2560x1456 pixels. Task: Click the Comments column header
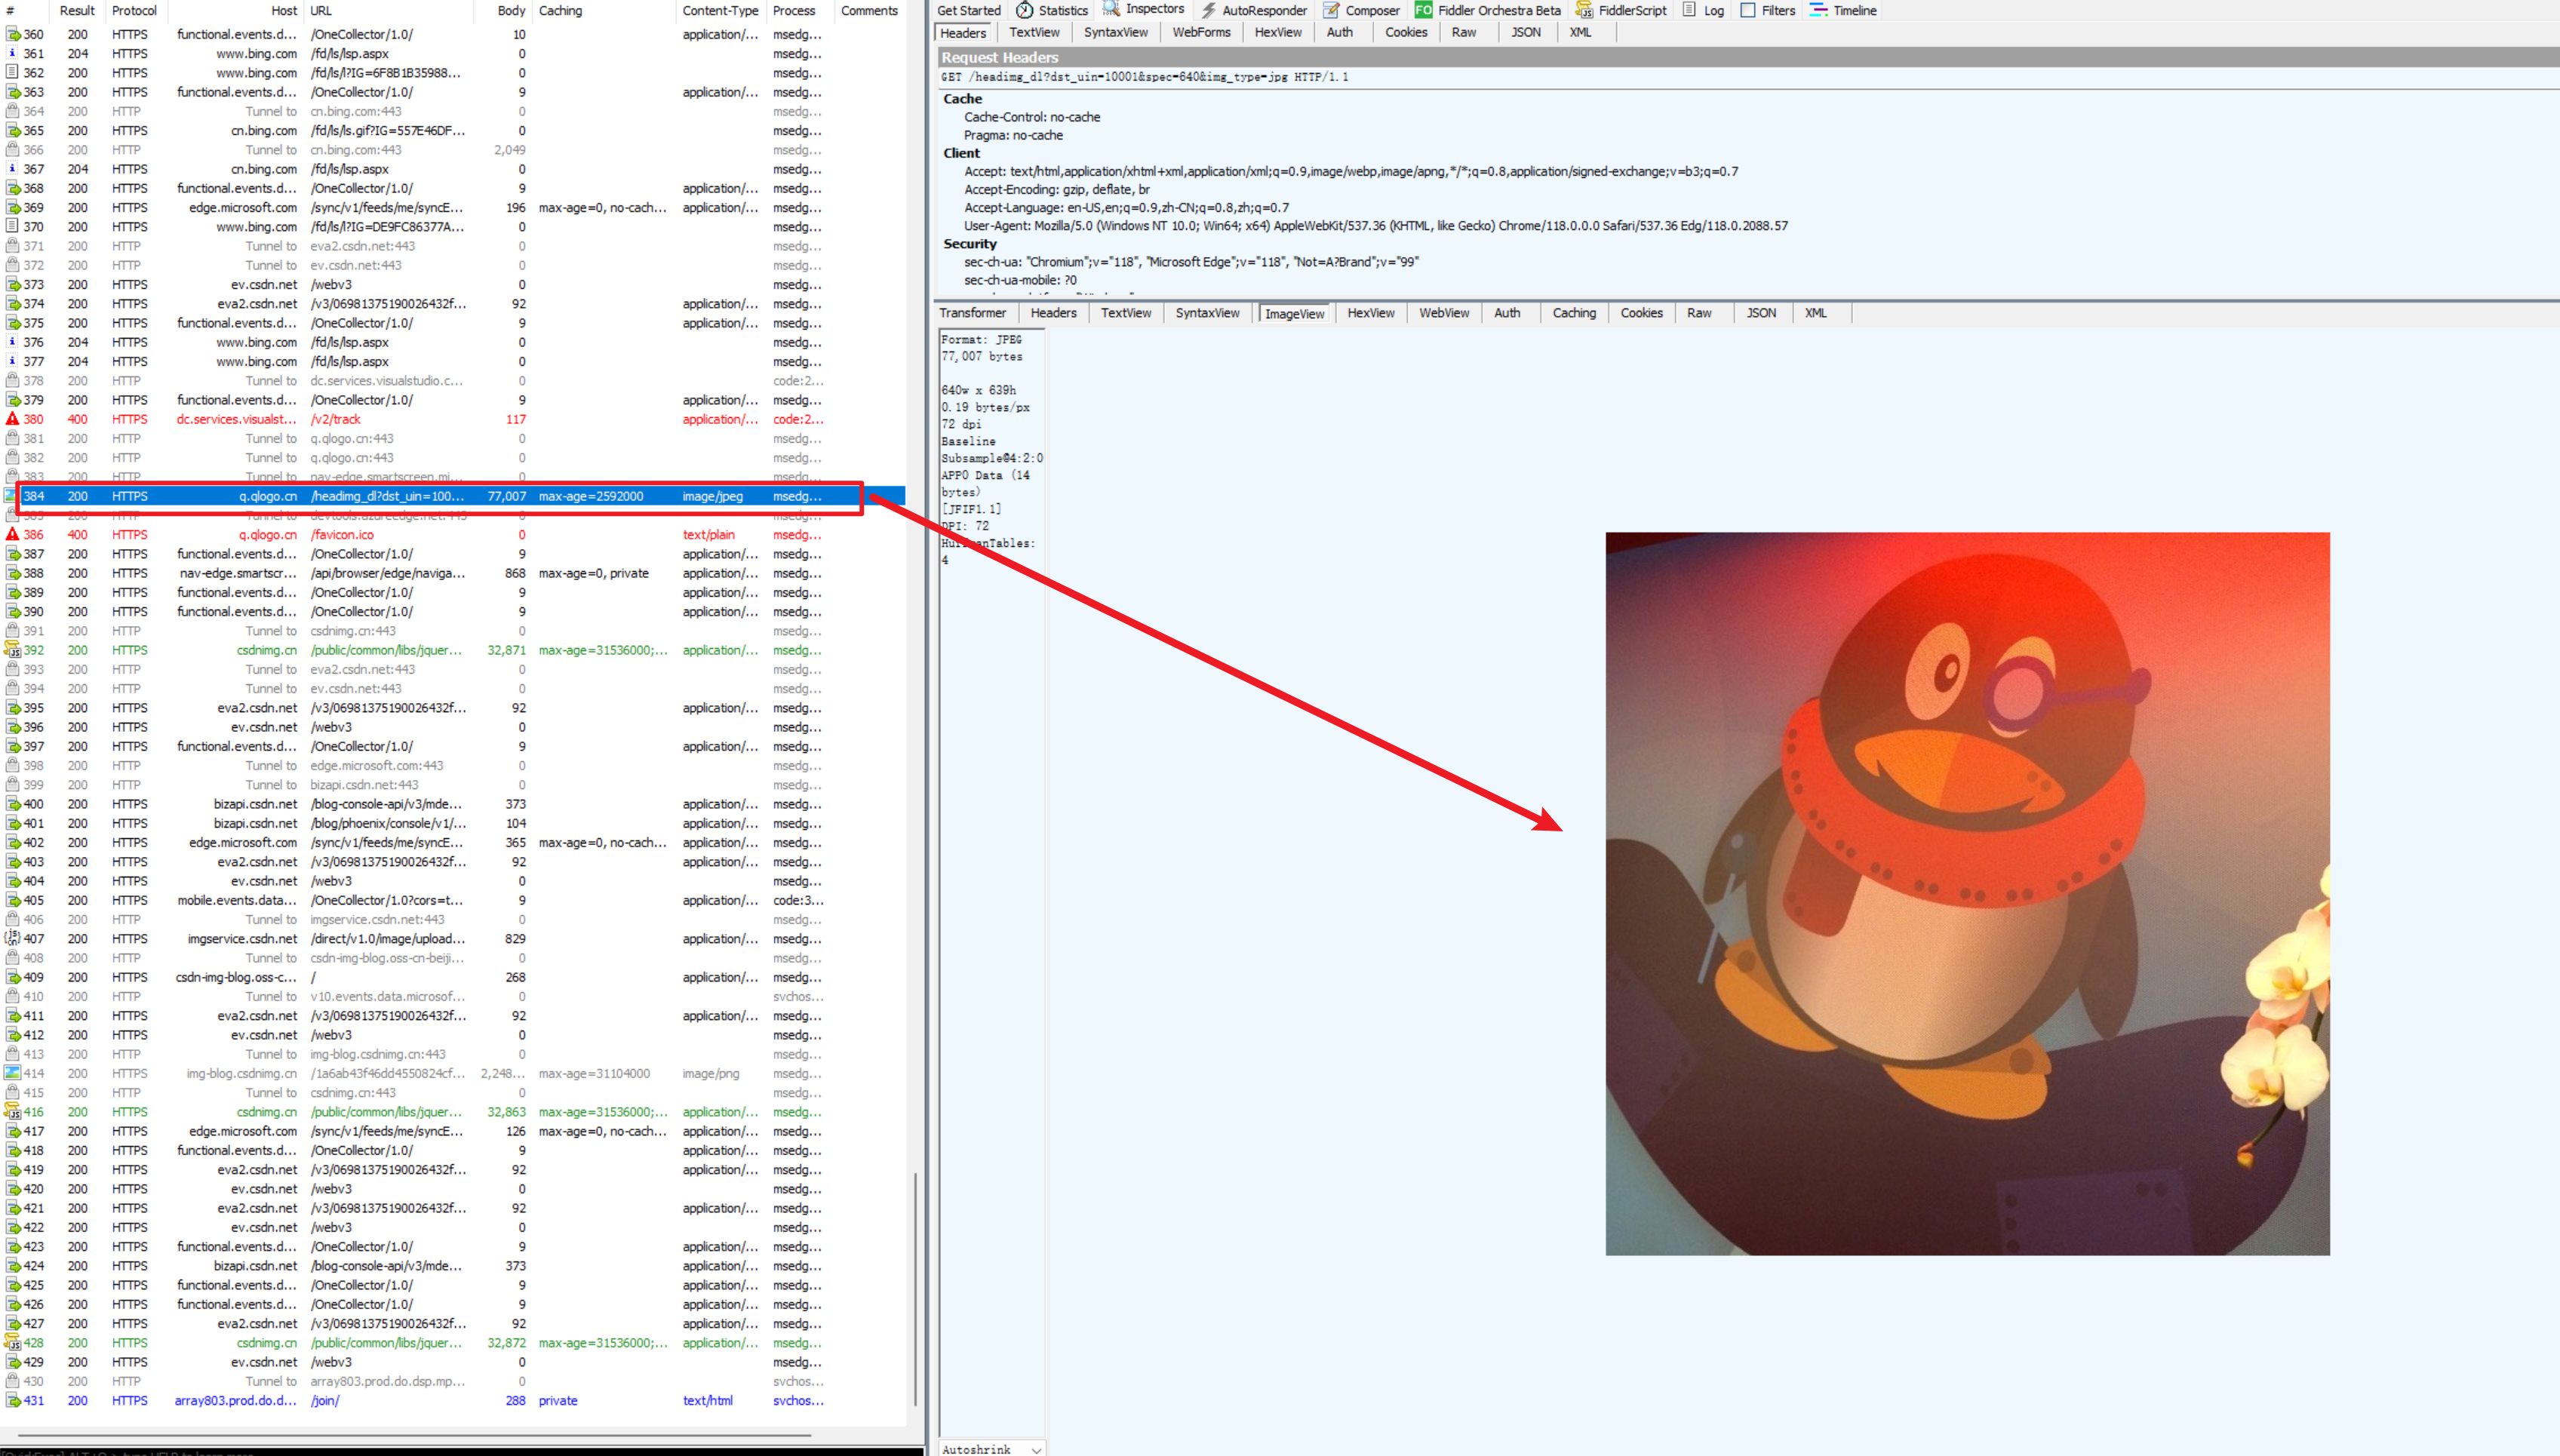point(869,10)
